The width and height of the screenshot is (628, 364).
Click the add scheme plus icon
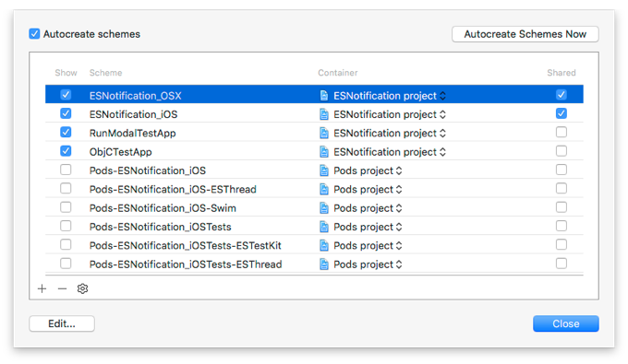click(42, 288)
